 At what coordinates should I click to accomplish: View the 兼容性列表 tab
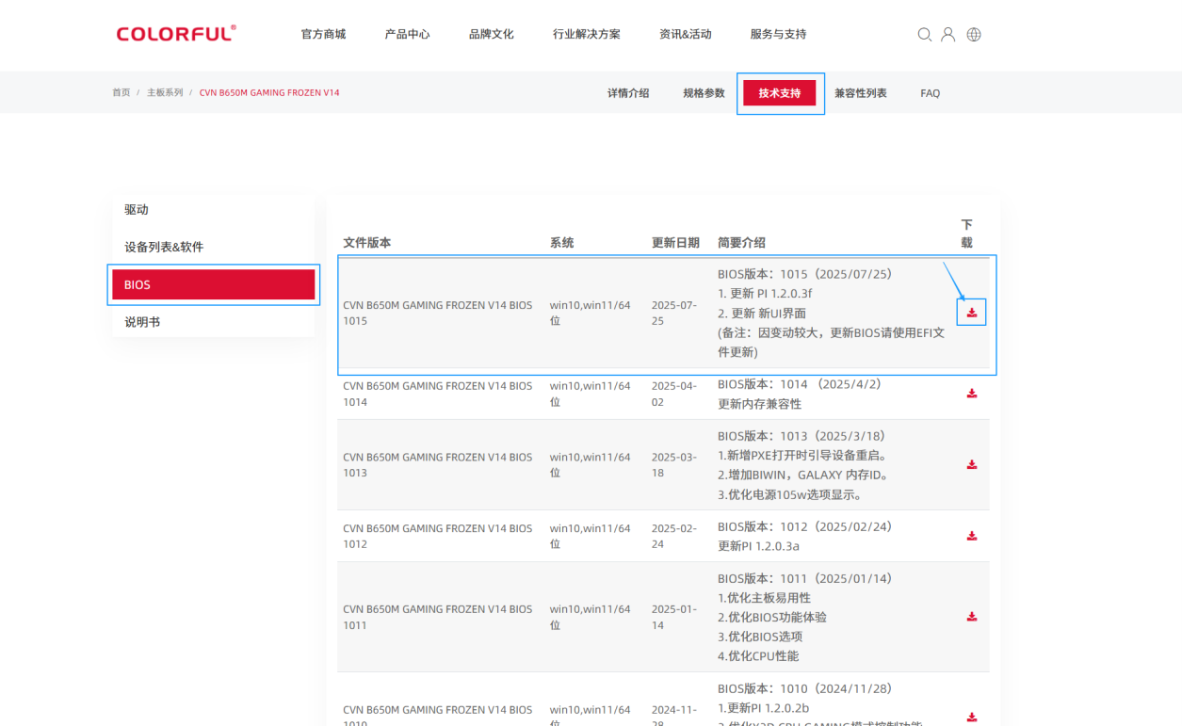(x=860, y=92)
